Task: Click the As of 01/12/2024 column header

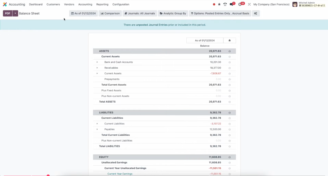Action: pos(205,40)
